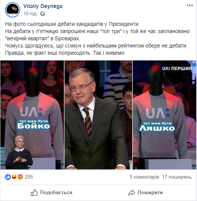The width and height of the screenshot is (197, 201).
Task: Click the share arrow icon beside Поширити
Action: [x=132, y=193]
